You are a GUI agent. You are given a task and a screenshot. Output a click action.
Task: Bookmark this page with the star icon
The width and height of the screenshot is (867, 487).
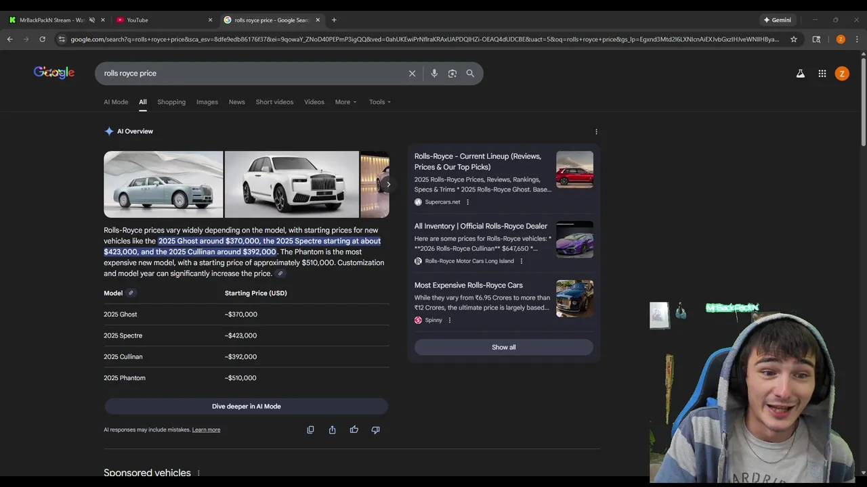point(794,39)
